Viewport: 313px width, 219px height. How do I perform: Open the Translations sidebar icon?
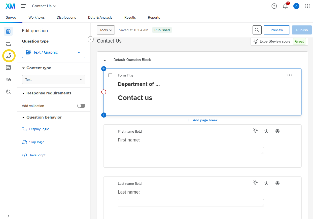coord(8,92)
